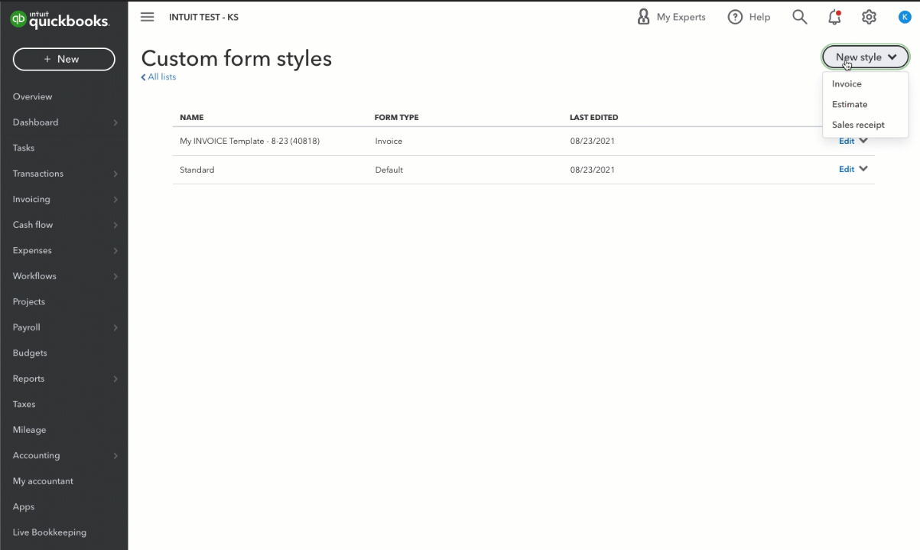920x550 pixels.
Task: Open My accountant in the sidebar
Action: pos(43,481)
